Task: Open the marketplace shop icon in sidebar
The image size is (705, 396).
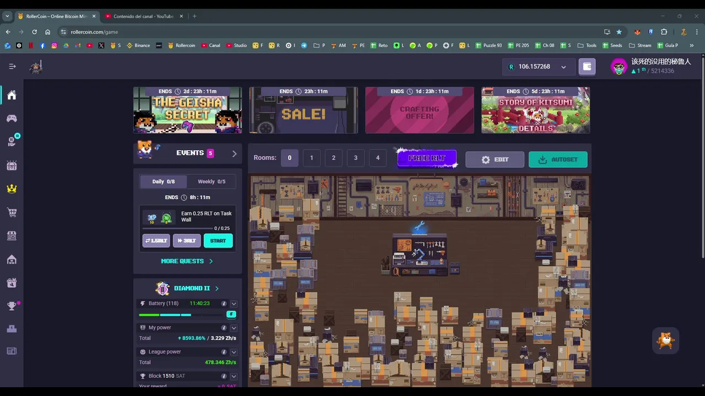Action: (x=12, y=235)
